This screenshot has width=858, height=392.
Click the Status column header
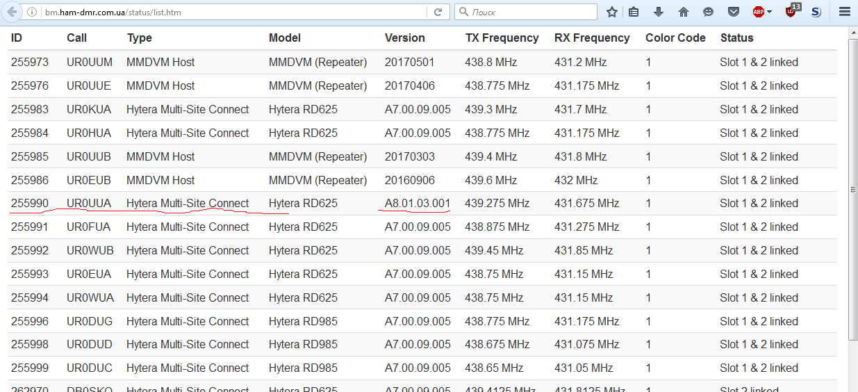coord(736,38)
